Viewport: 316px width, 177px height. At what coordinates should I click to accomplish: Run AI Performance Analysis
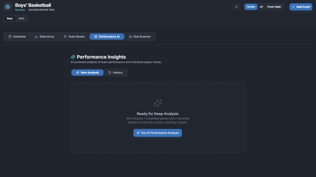point(158,133)
